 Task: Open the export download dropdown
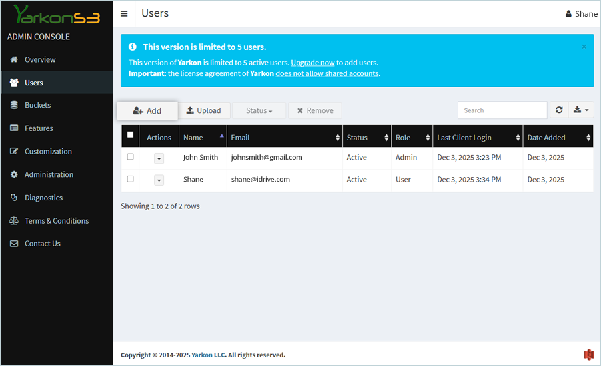pos(581,110)
